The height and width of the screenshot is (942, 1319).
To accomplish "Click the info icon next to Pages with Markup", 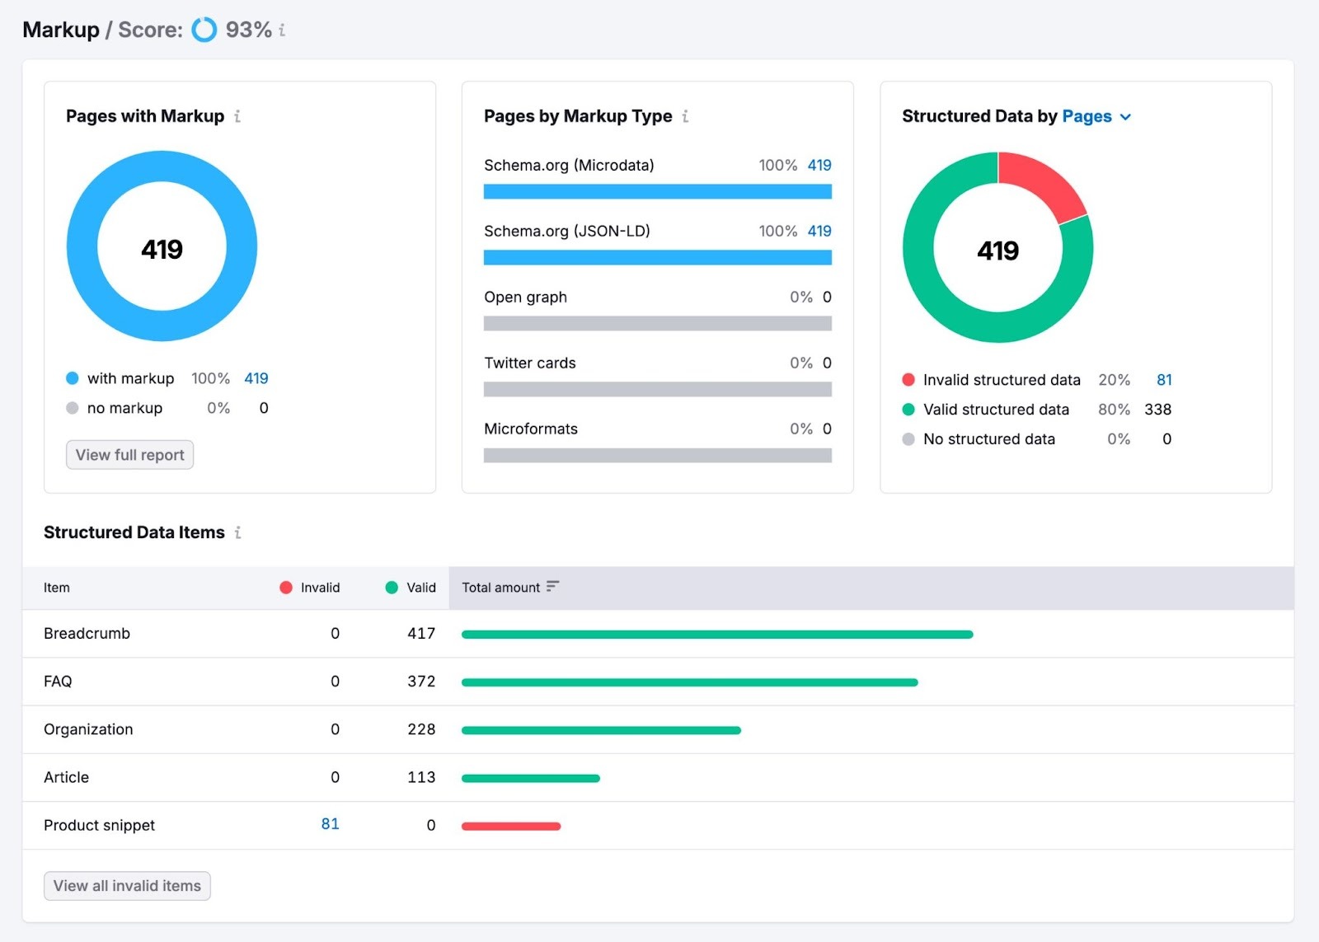I will pos(237,116).
